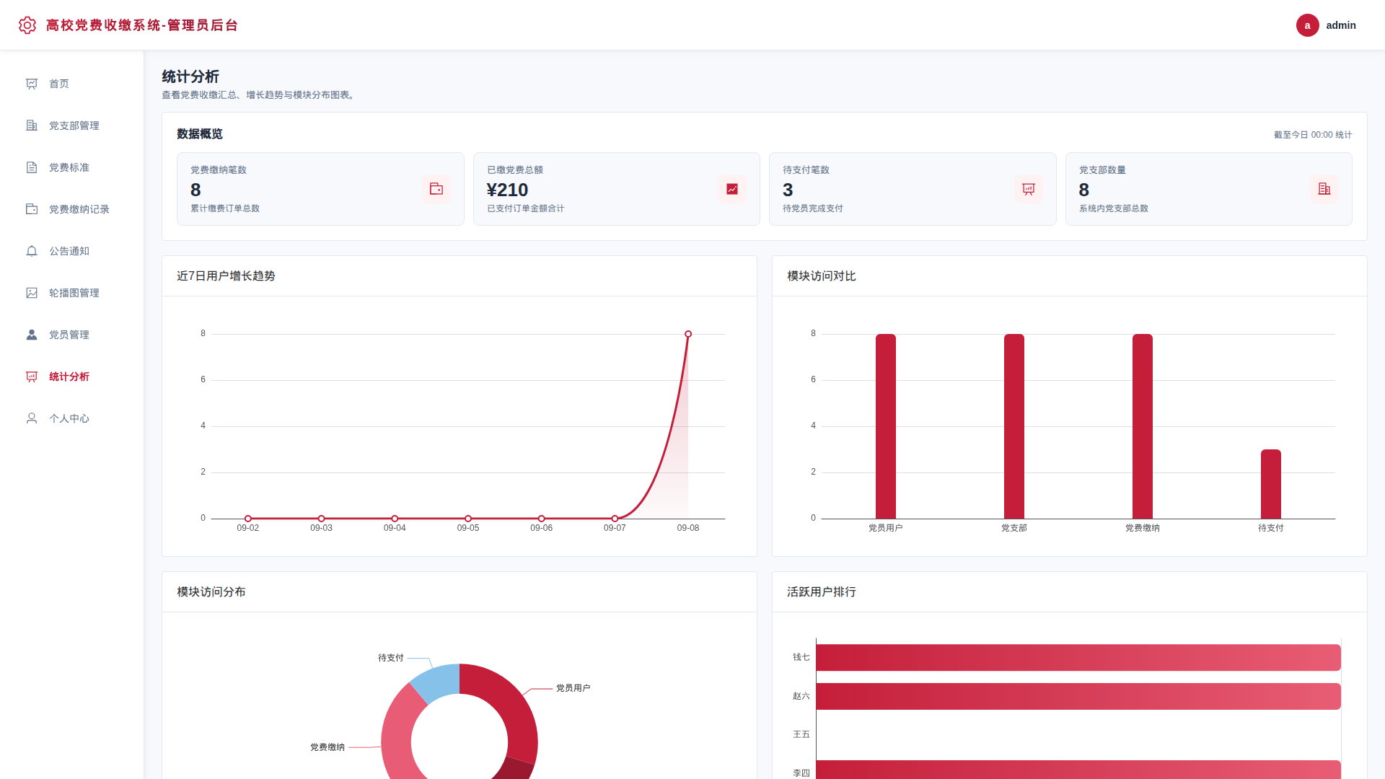
Task: Click the board icon on 待支付笔数 card
Action: [1029, 189]
